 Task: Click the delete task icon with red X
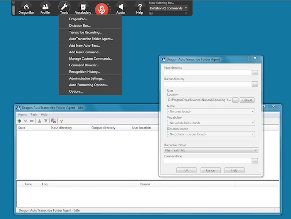pyautogui.click(x=53, y=121)
